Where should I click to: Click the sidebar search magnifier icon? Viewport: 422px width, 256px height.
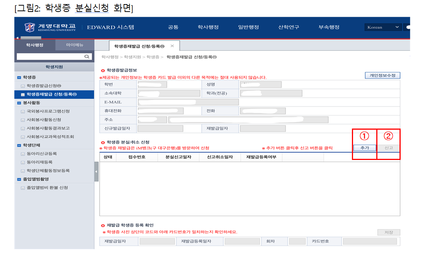click(x=87, y=57)
